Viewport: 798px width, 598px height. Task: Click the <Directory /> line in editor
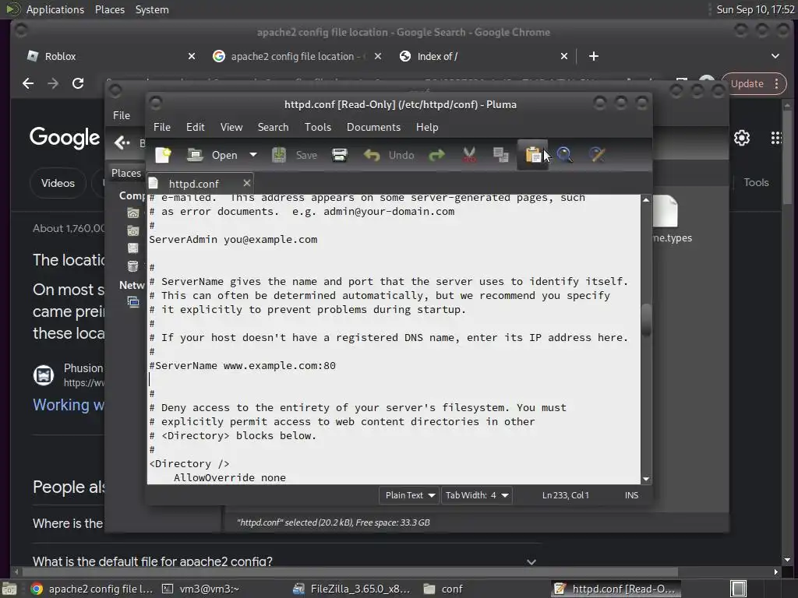[x=189, y=464]
